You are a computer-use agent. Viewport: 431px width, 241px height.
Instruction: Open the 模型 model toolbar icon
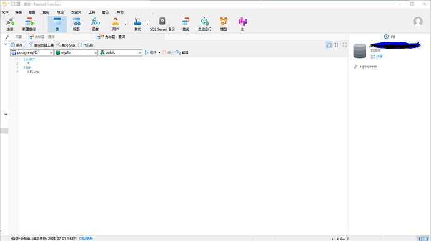click(x=224, y=24)
